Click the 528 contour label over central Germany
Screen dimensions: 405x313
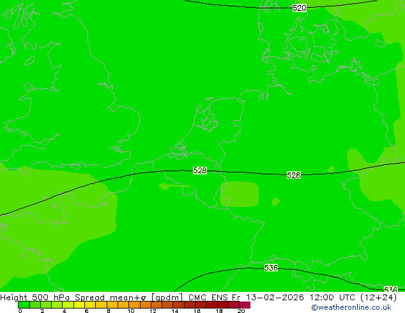(x=294, y=176)
